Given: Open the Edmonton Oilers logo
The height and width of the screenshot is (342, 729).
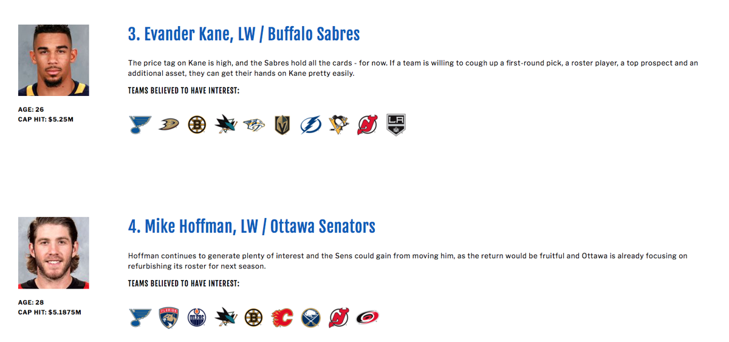Looking at the screenshot, I should click(197, 317).
